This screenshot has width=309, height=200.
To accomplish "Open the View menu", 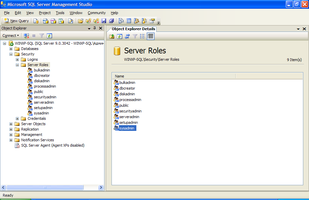I will (30, 13).
